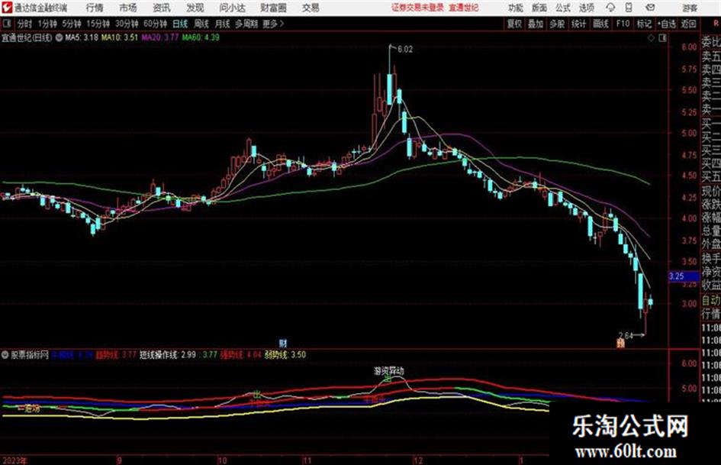This screenshot has height=465, width=721.
Task: Switch to 60分钟 chart period
Action: click(156, 24)
